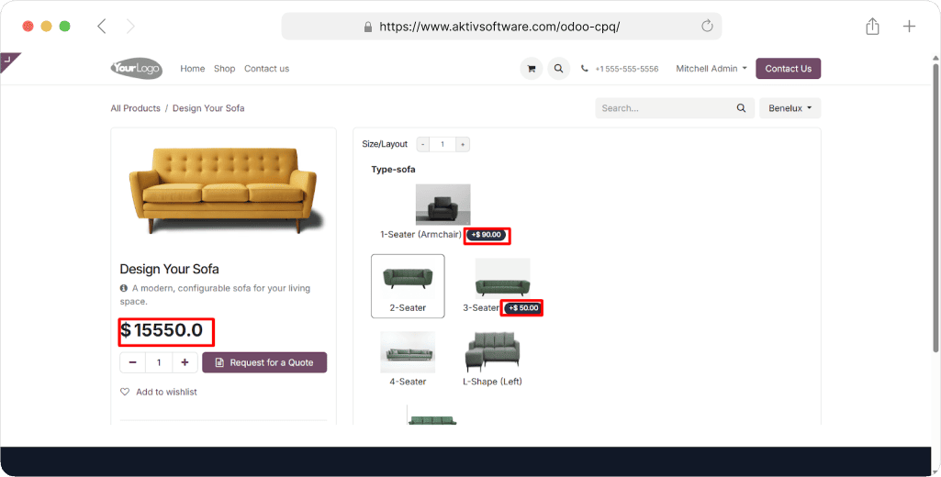Click the browser share icon
Image resolution: width=941 pixels, height=477 pixels.
pos(872,27)
